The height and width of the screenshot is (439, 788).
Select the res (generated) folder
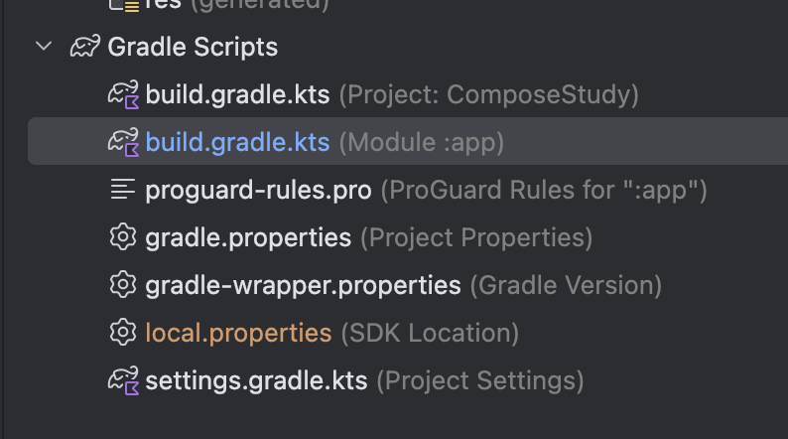point(166,5)
